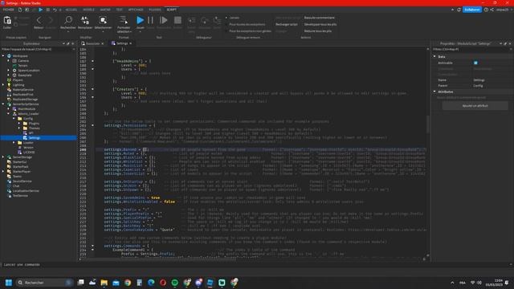The height and width of the screenshot is (289, 514).
Task: Start playtest with the blue Jouer button
Action: (x=140, y=20)
